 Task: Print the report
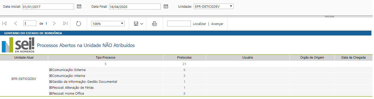click(155, 24)
